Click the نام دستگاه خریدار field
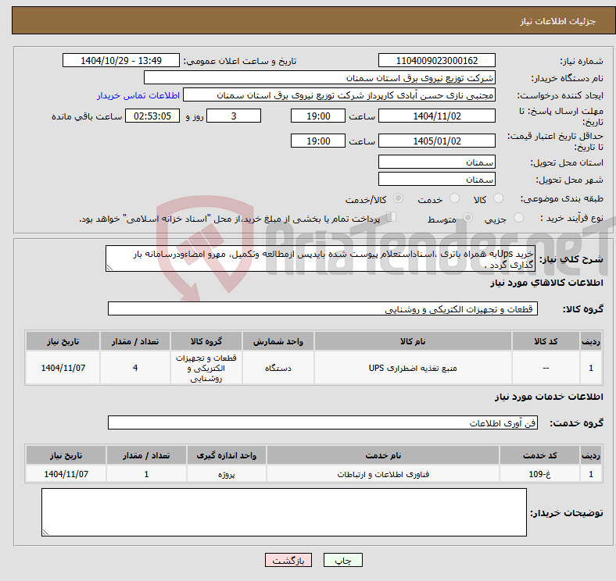The height and width of the screenshot is (581, 616). (x=320, y=78)
